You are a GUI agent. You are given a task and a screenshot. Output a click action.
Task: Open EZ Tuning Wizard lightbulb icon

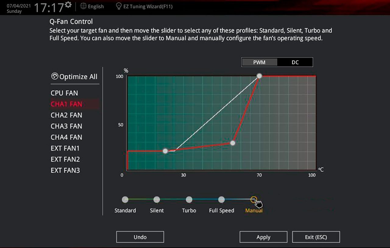pos(119,6)
